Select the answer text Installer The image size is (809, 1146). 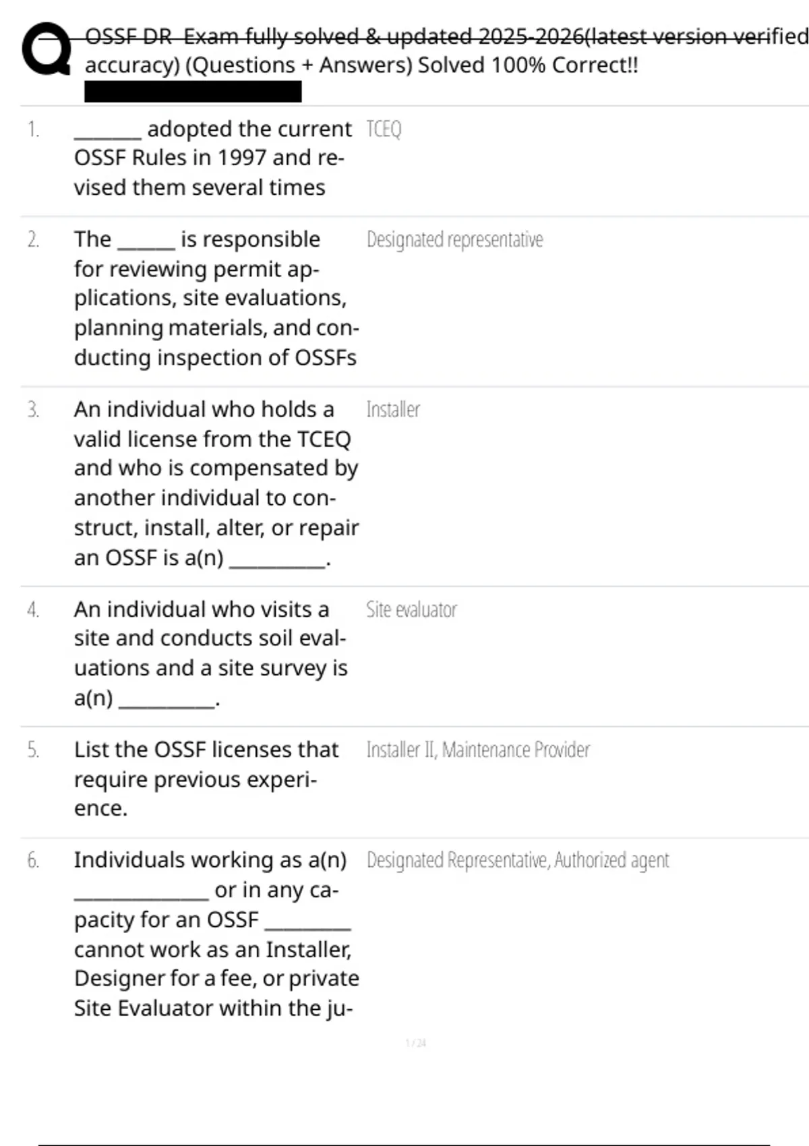(x=393, y=410)
